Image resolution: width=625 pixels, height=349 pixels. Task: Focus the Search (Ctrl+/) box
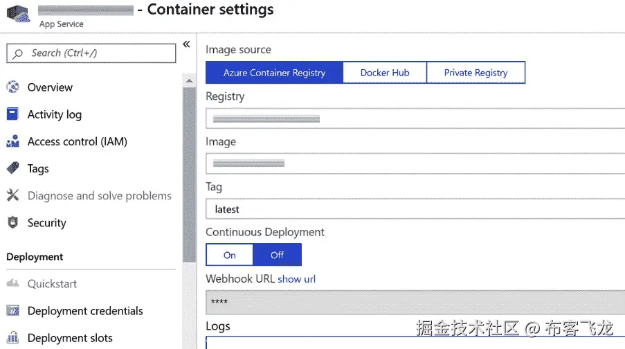[91, 53]
